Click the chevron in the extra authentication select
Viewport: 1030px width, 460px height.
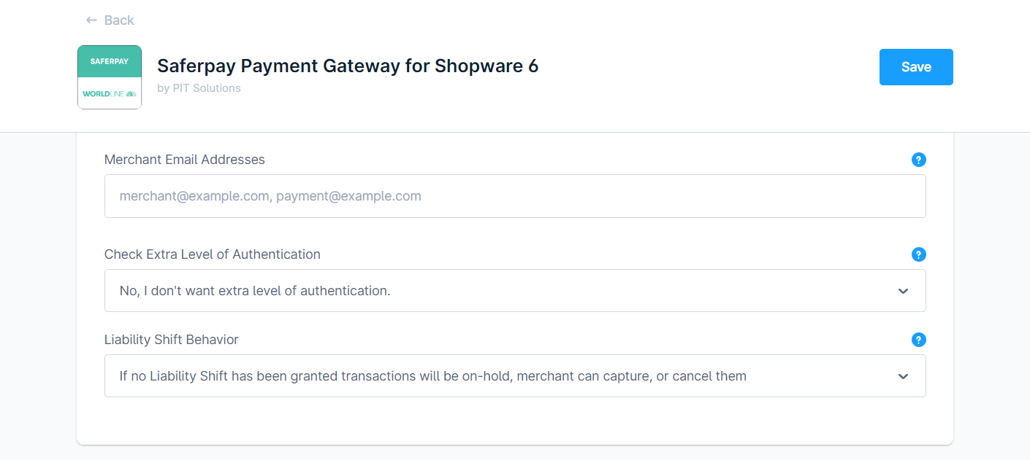point(904,291)
